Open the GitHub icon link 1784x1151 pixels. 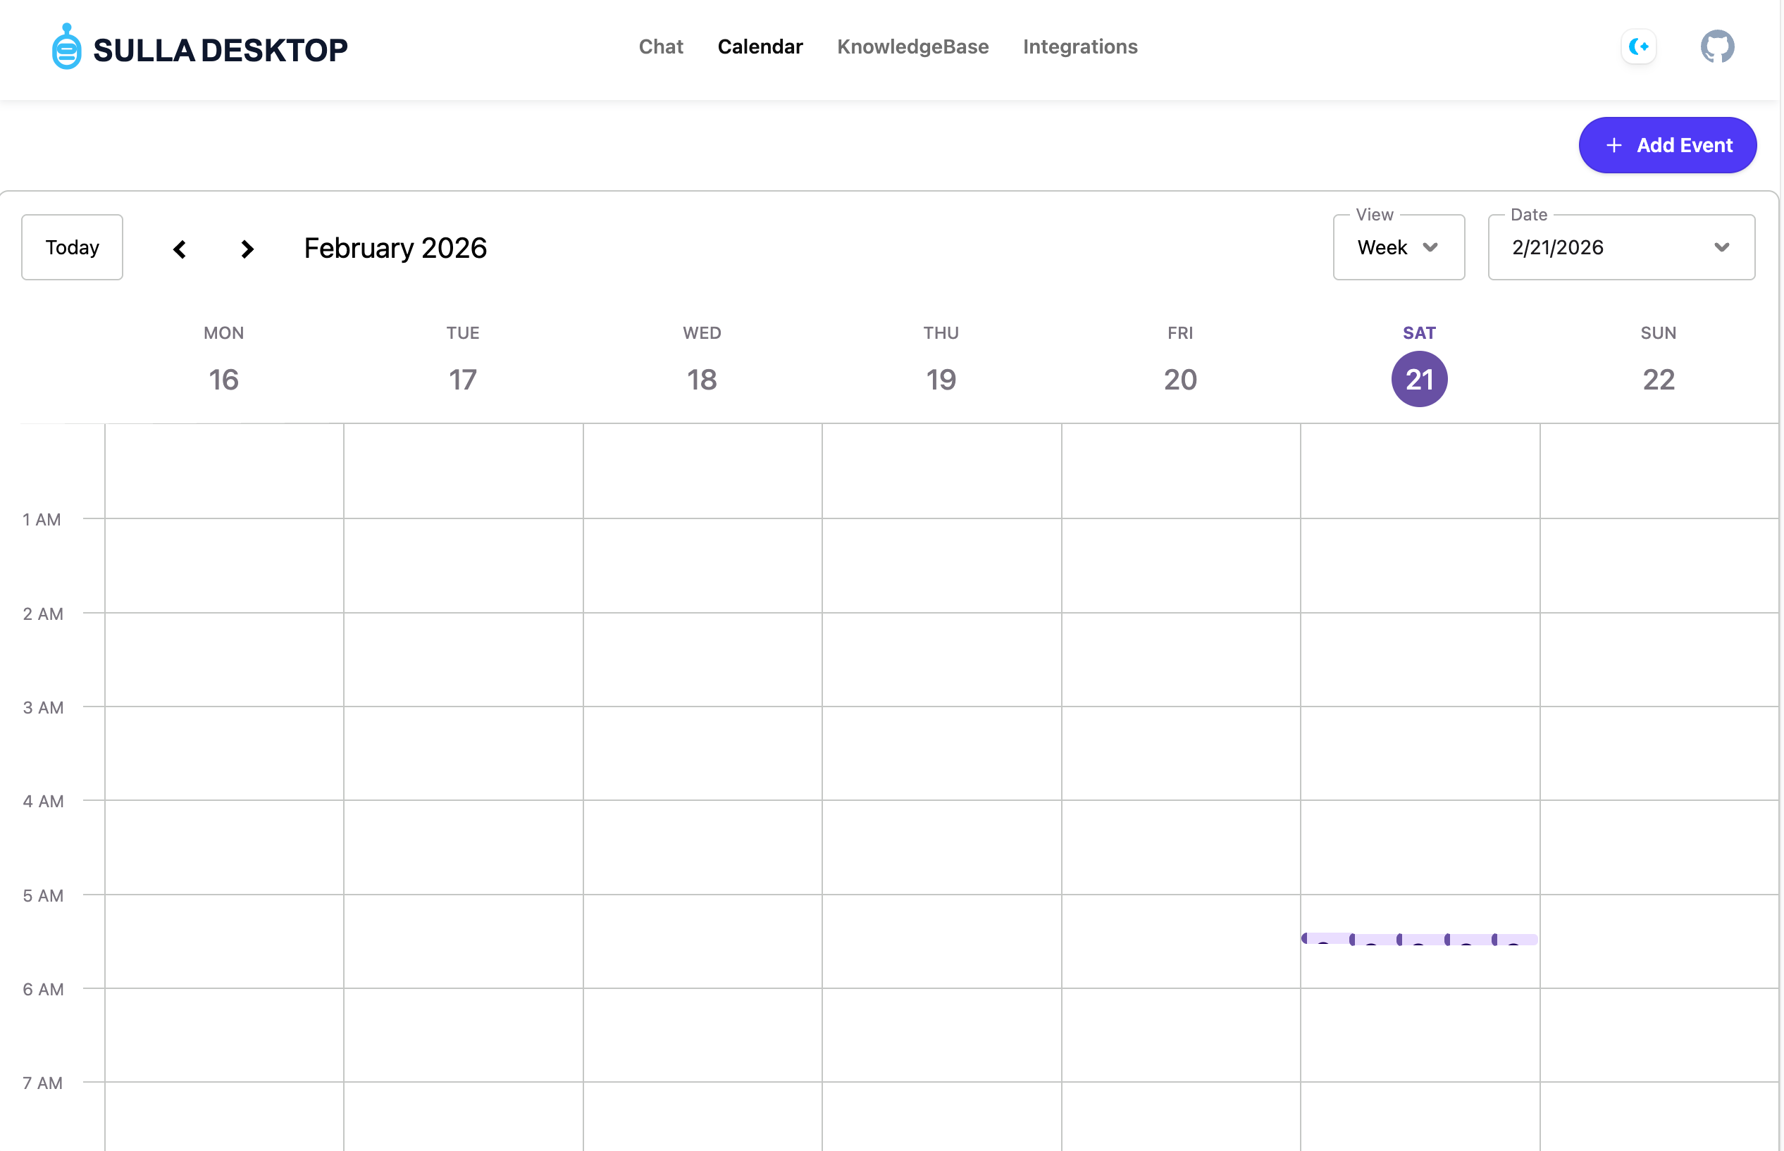(x=1717, y=46)
